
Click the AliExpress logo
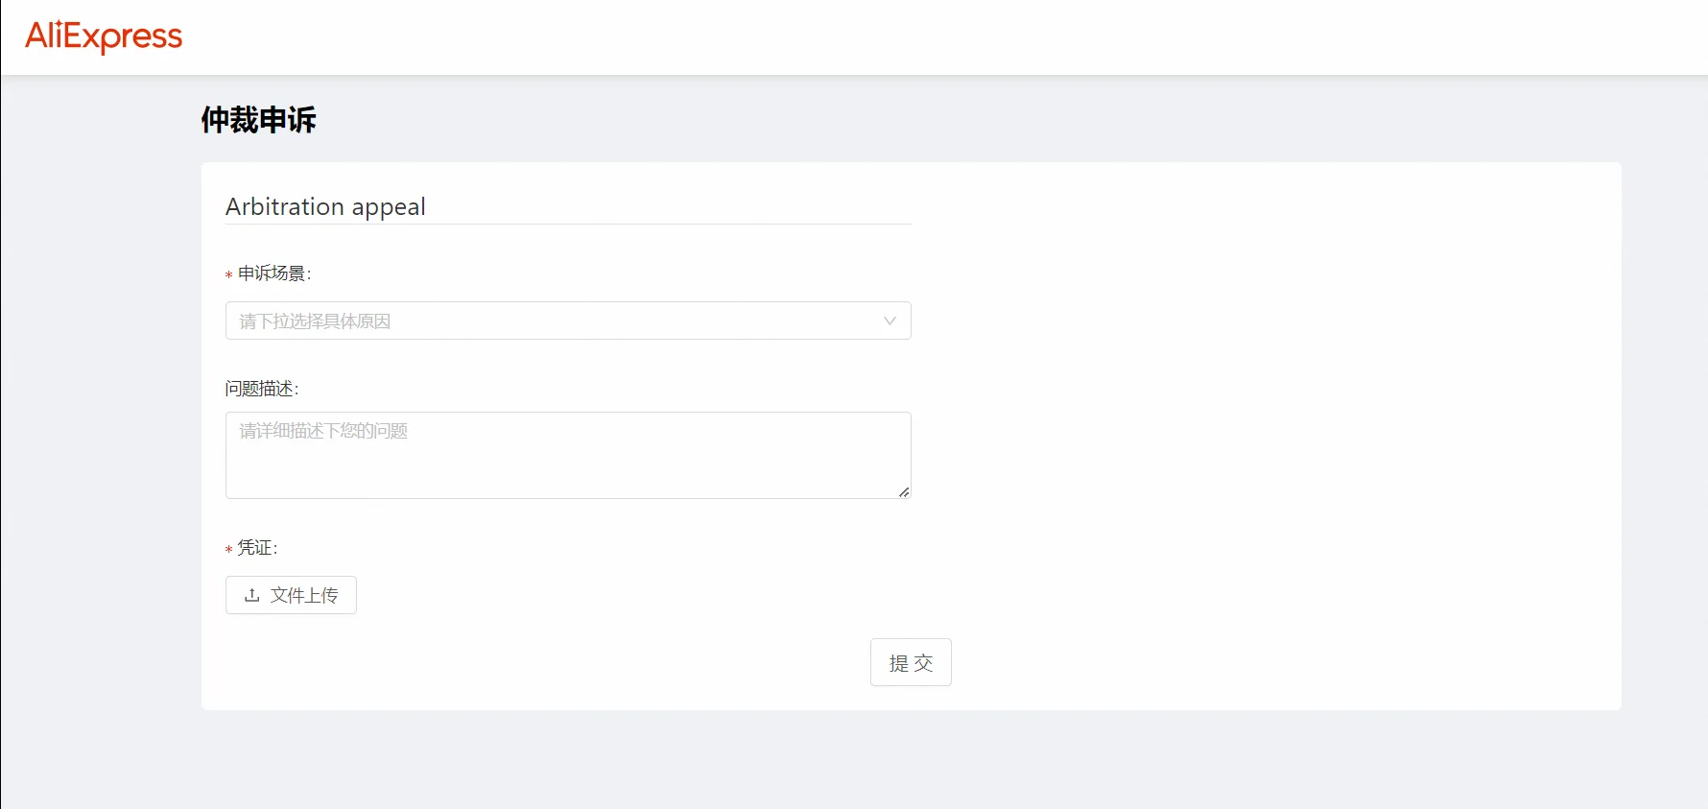(x=104, y=36)
